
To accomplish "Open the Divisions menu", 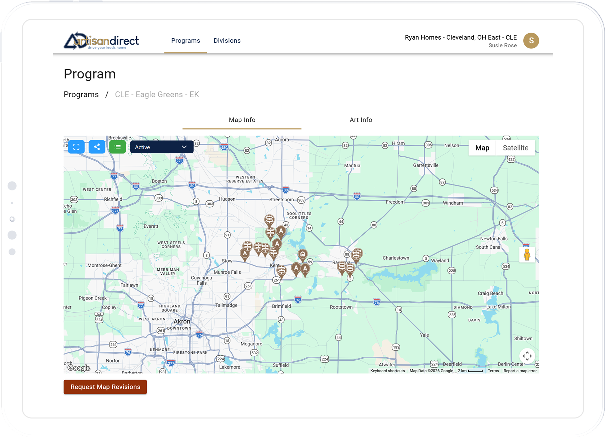I will (x=227, y=40).
